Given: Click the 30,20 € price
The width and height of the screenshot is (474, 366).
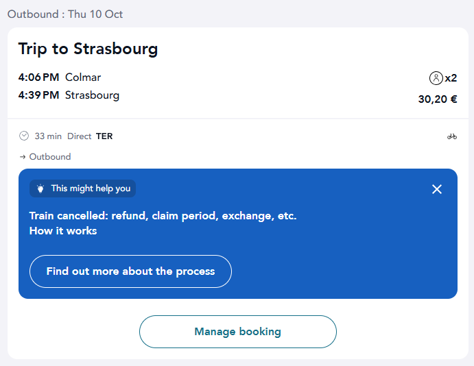Looking at the screenshot, I should 438,99.
